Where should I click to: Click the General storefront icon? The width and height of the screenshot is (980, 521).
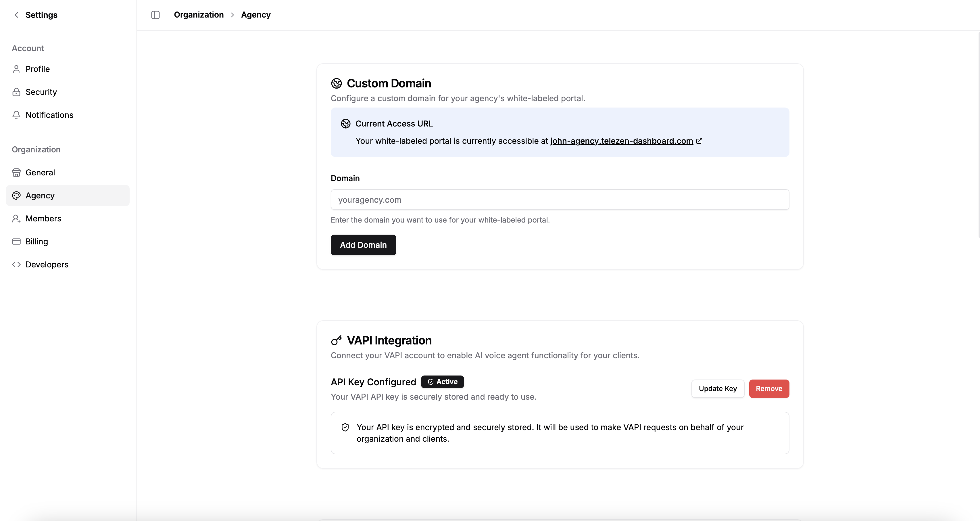16,173
